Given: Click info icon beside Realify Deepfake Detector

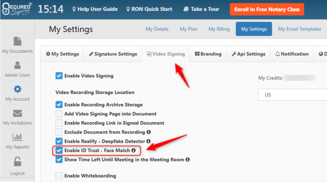Looking at the screenshot, I should (x=148, y=141).
